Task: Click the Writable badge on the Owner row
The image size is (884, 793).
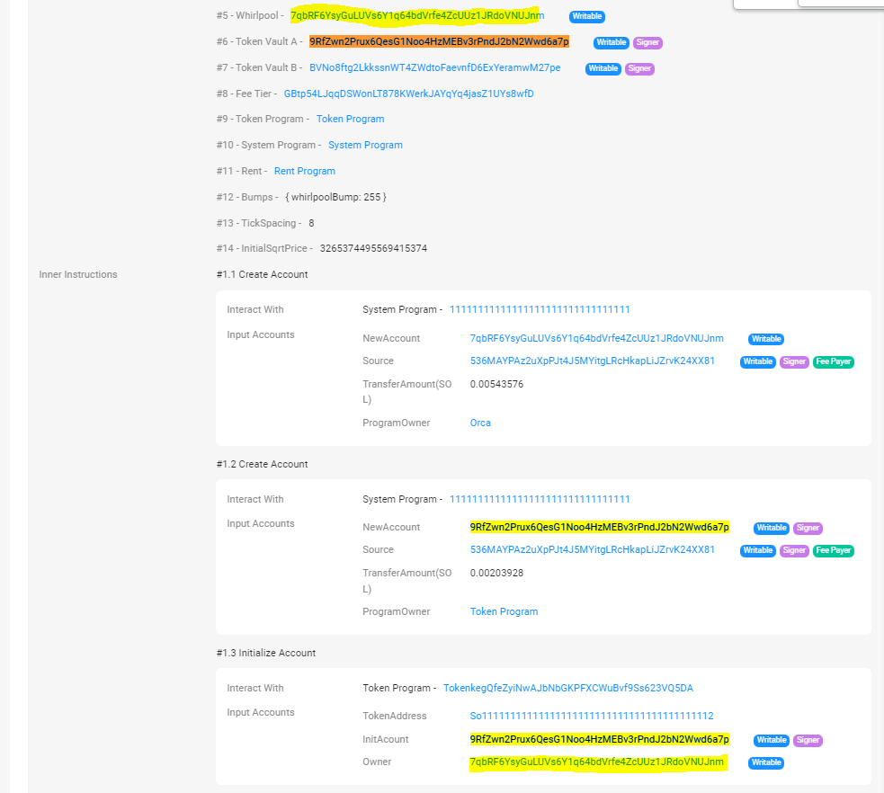Action: tap(765, 762)
